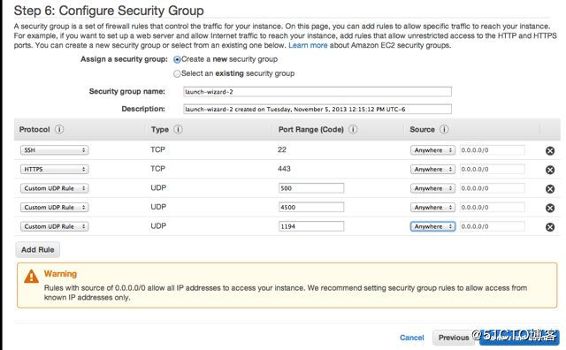Click the Step 6: Configure Security Group heading
The height and width of the screenshot is (350, 566).
[109, 11]
